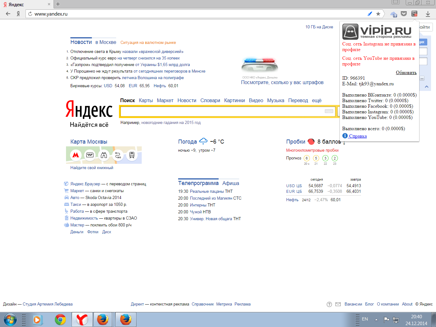Switch to Карты tab
This screenshot has width=436, height=327.
(x=146, y=100)
